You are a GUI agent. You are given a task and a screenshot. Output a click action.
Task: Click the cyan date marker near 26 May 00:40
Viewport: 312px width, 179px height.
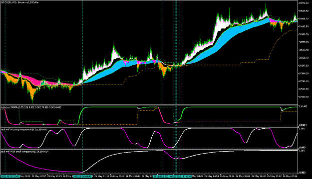click(82, 176)
